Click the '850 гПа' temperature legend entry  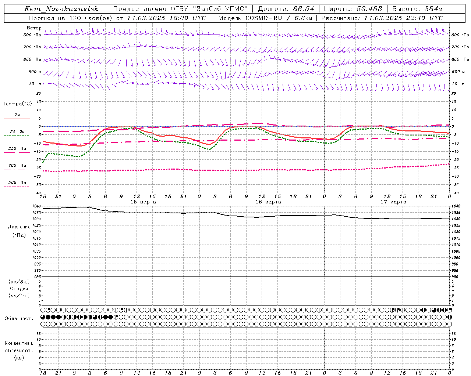(x=17, y=149)
